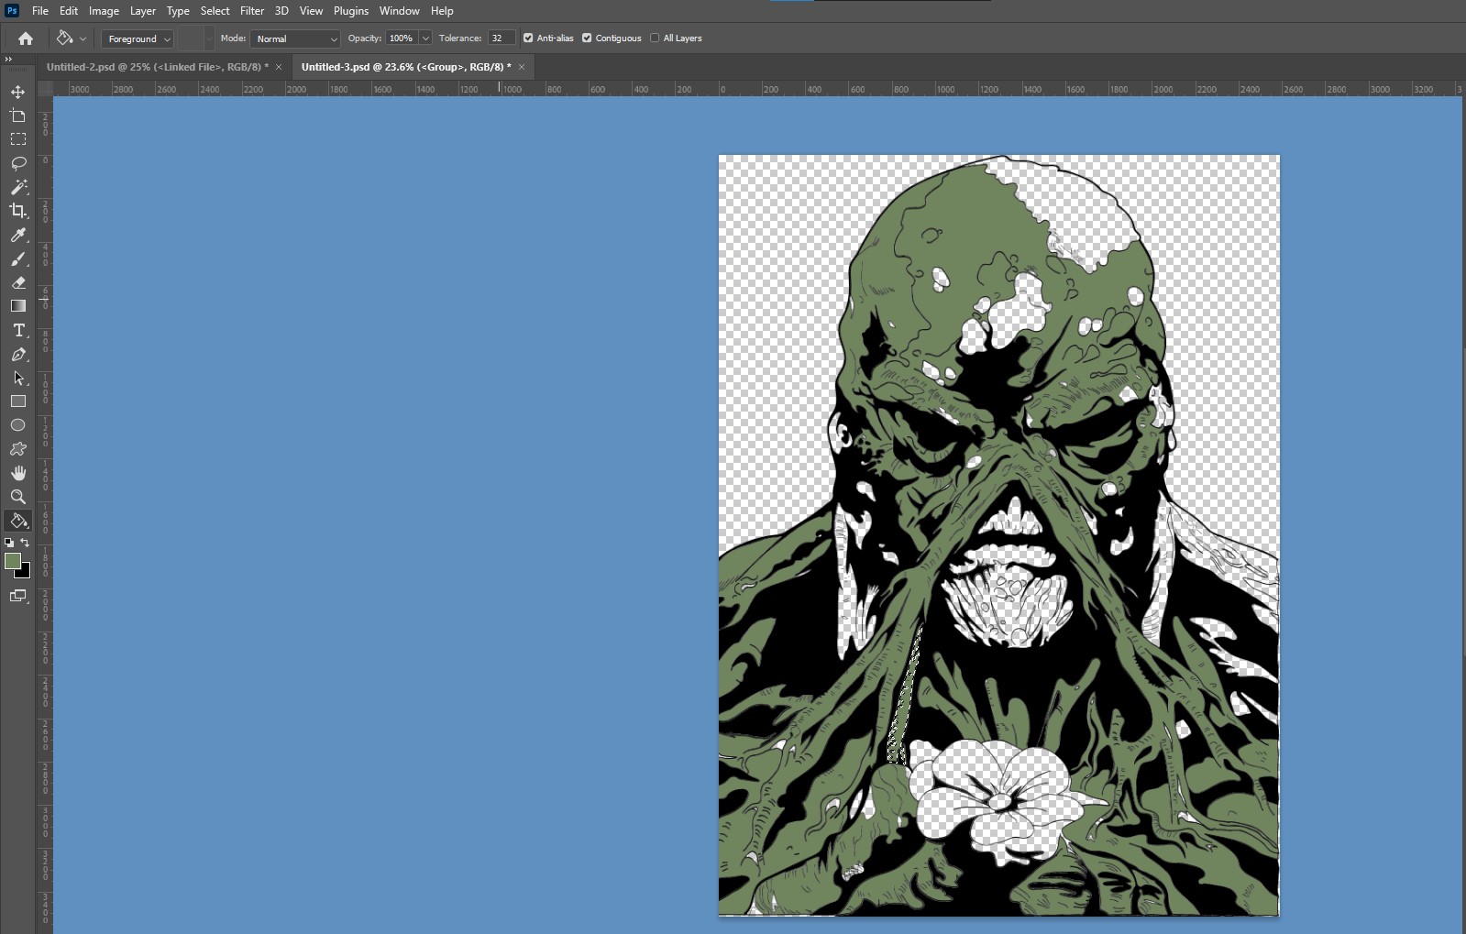Close the Untitled-3.psd tab
This screenshot has width=1466, height=934.
(522, 67)
